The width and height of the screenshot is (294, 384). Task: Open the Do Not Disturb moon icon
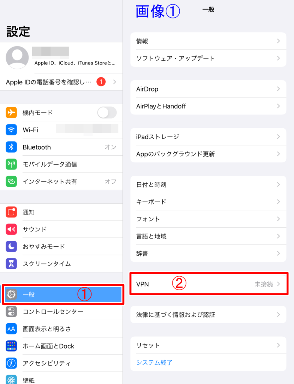pos(11,246)
